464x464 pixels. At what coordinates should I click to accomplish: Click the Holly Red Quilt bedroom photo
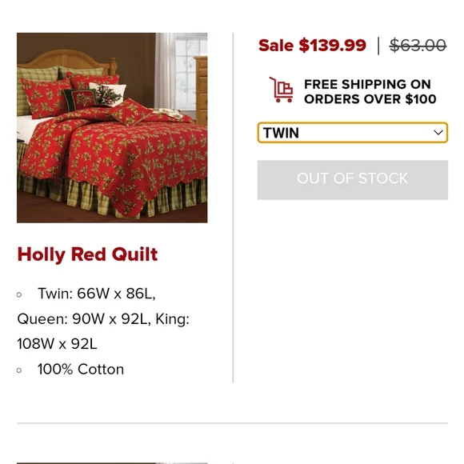coord(112,127)
